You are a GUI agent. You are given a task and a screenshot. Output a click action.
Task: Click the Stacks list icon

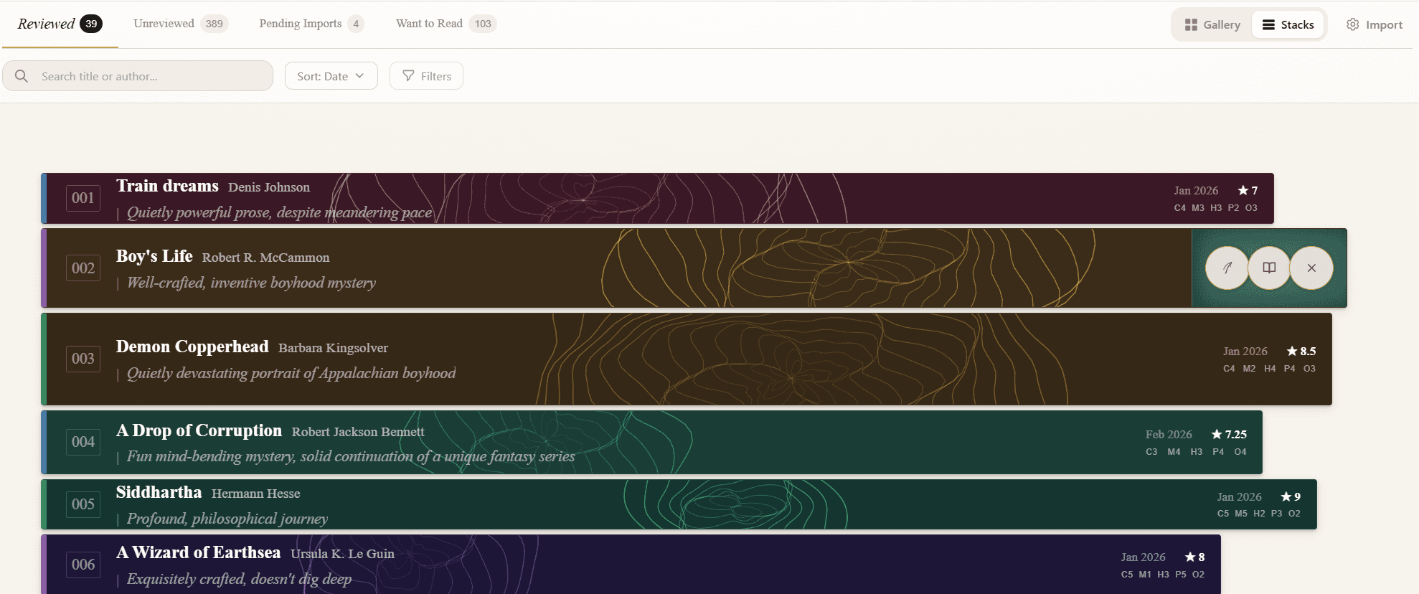click(1268, 24)
